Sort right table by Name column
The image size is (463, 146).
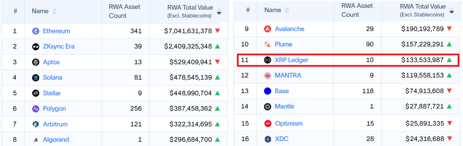click(287, 10)
